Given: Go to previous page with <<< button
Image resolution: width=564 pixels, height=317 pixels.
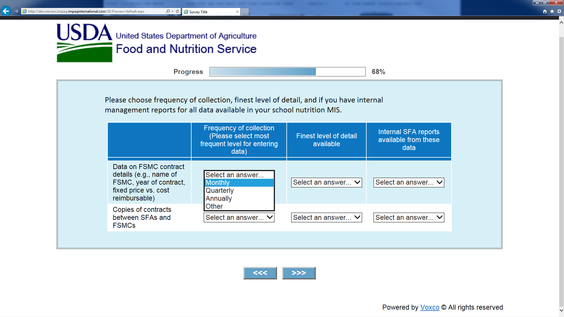Looking at the screenshot, I should point(260,273).
